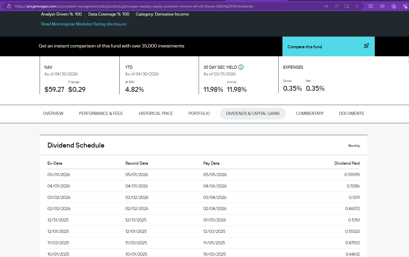This screenshot has width=409, height=257.
Task: Go to the Portfolio tab
Action: click(x=199, y=114)
